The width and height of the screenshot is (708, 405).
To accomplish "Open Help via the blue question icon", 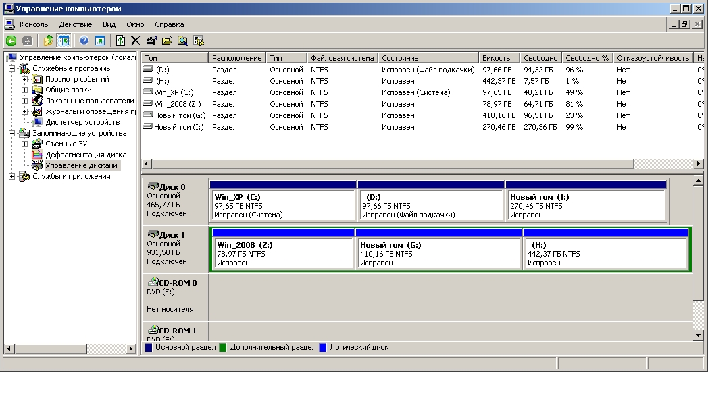I will 84,40.
